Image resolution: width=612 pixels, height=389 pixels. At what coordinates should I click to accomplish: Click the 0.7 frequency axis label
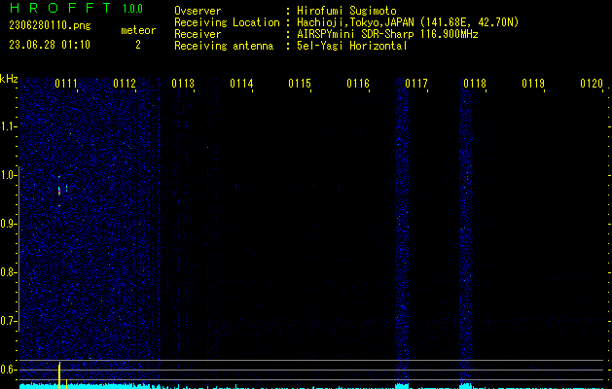click(x=9, y=320)
